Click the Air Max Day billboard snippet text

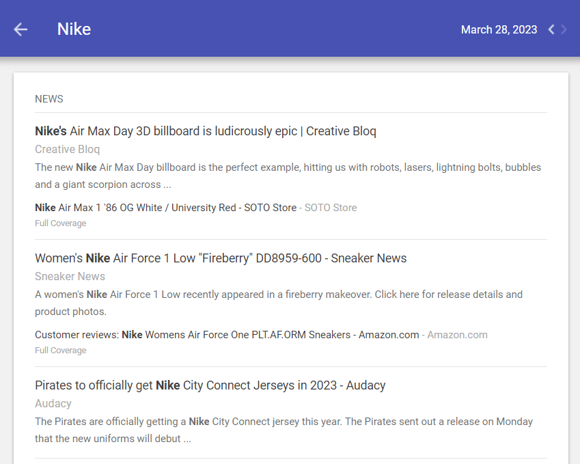click(x=288, y=176)
